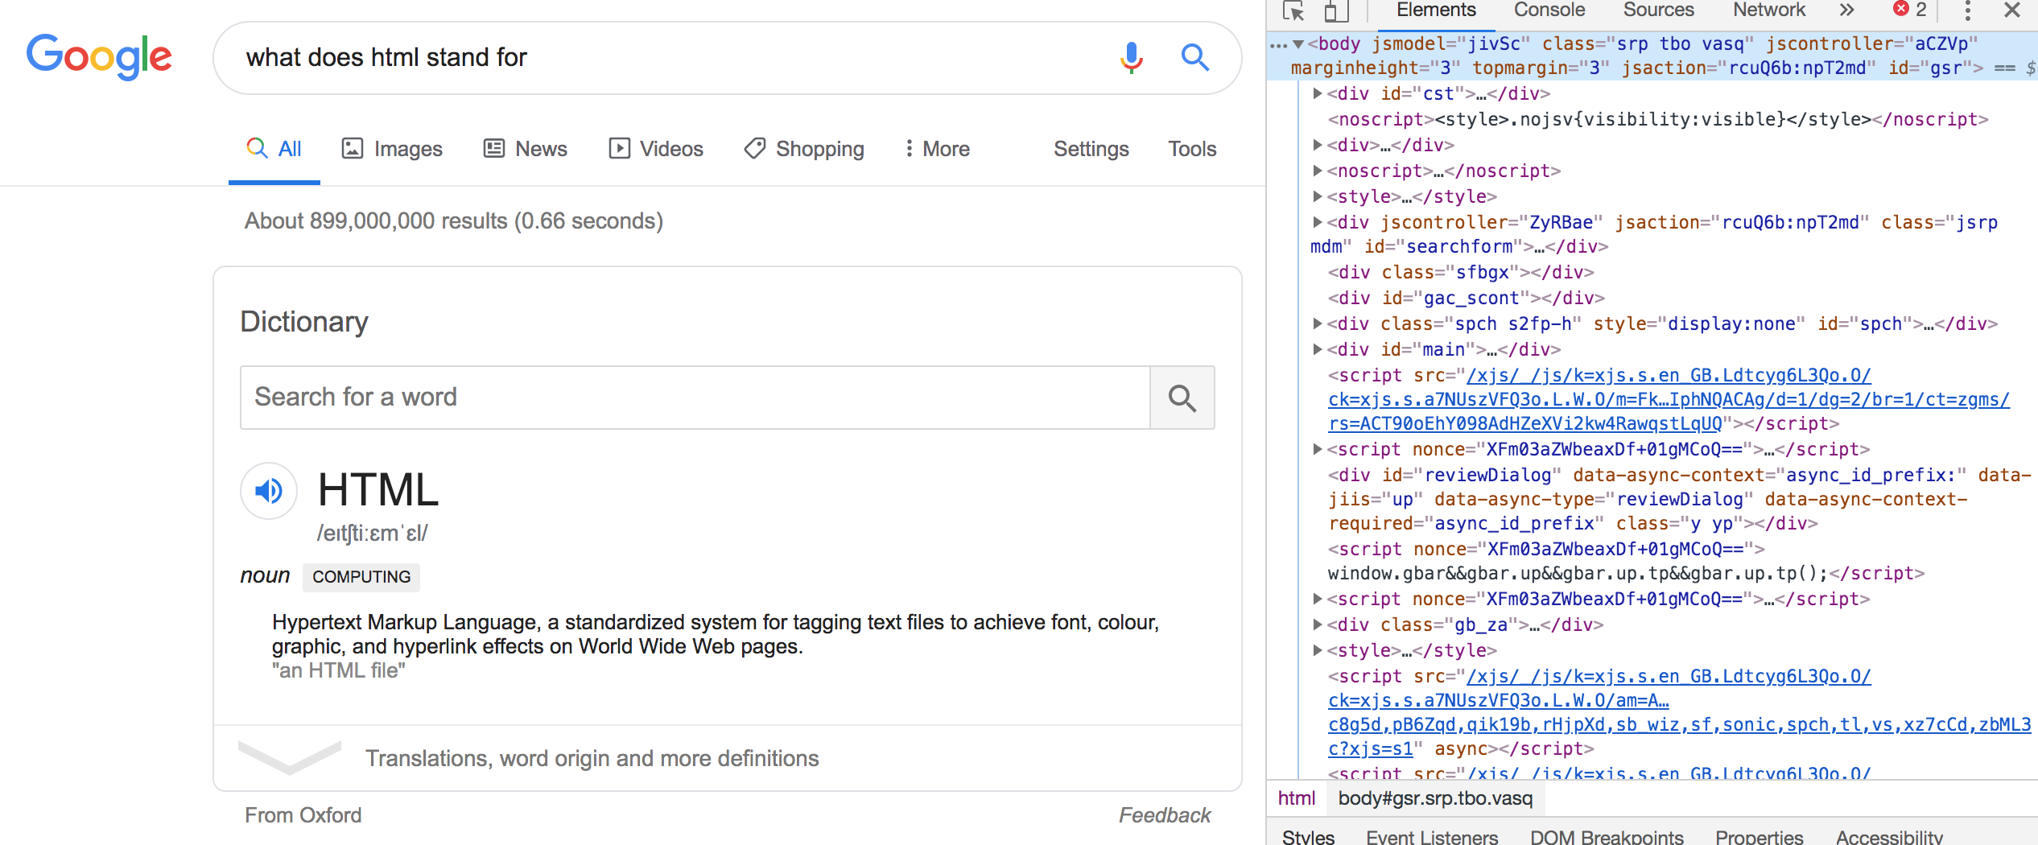Open the Elements tab in DevTools
This screenshot has width=2038, height=845.
point(1436,10)
